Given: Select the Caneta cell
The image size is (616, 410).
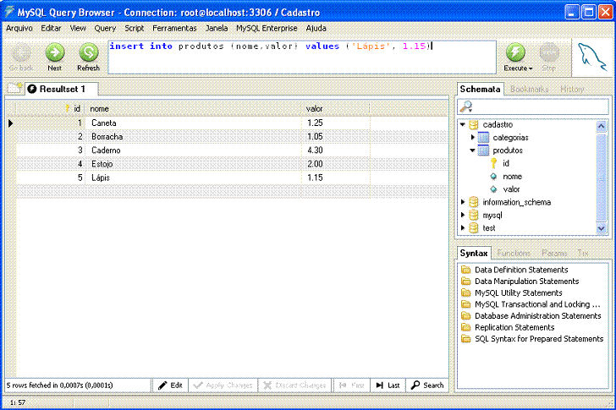Looking at the screenshot, I should click(194, 123).
